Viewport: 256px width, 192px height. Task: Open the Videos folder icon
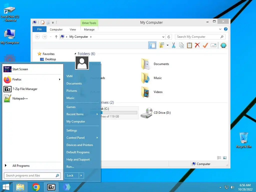tap(145, 92)
